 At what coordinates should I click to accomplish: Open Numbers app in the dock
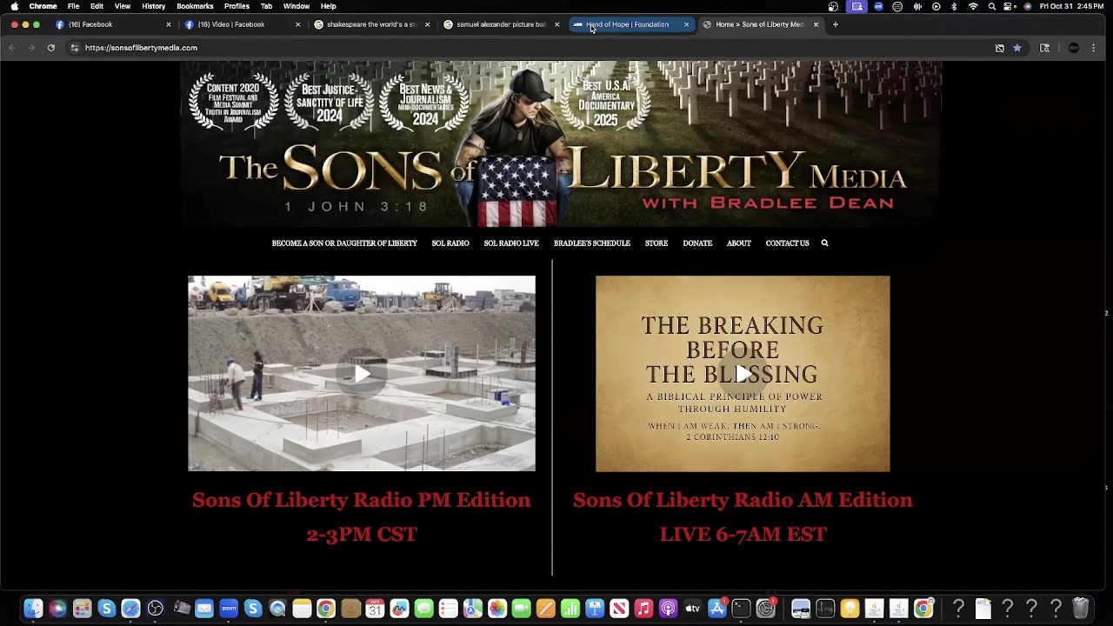[x=570, y=609]
